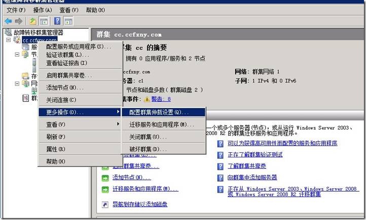Screen dimensions: 366x220
Task: Choose 属性(R) in context menu
Action: pos(80,149)
